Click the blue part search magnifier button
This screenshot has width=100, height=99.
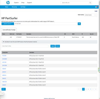click(79, 24)
